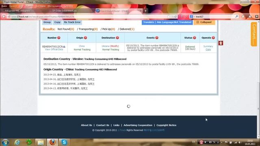
Task: Click help icon next to Destination header
Action: point(117,38)
